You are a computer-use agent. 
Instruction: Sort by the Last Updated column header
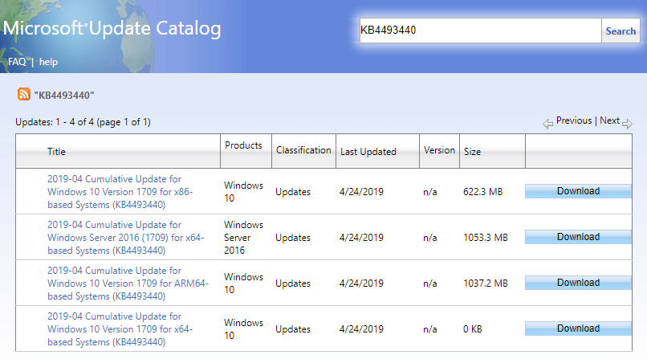368,152
